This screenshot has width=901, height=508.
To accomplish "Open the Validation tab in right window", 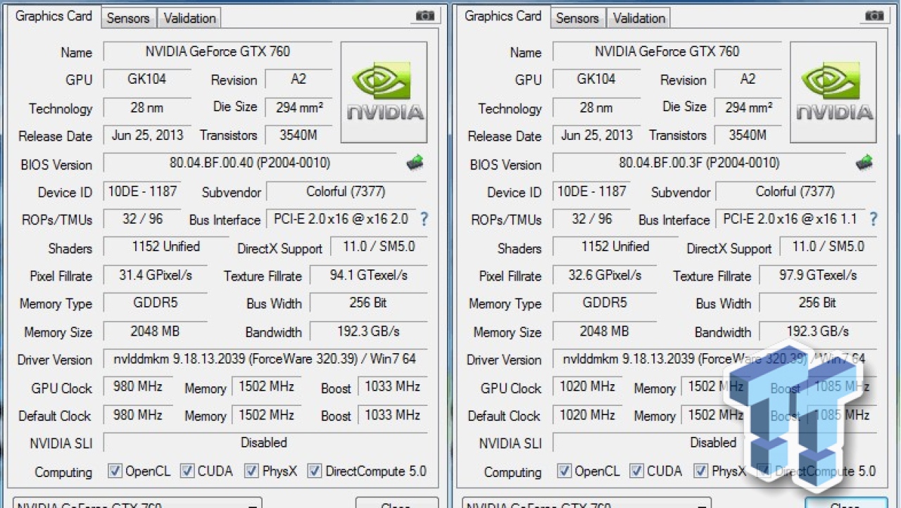I will (x=639, y=18).
